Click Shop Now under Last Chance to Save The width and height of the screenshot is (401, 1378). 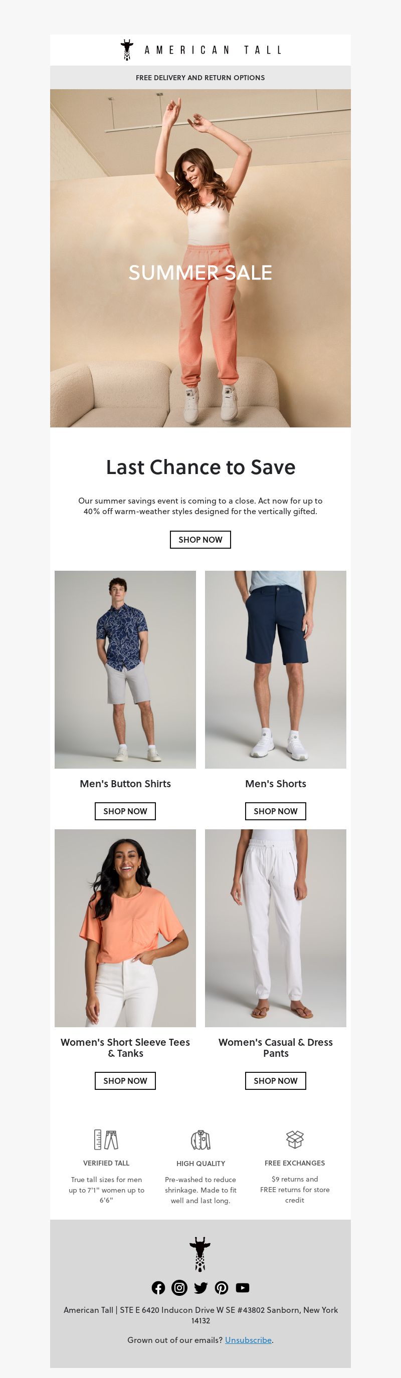pyautogui.click(x=200, y=540)
